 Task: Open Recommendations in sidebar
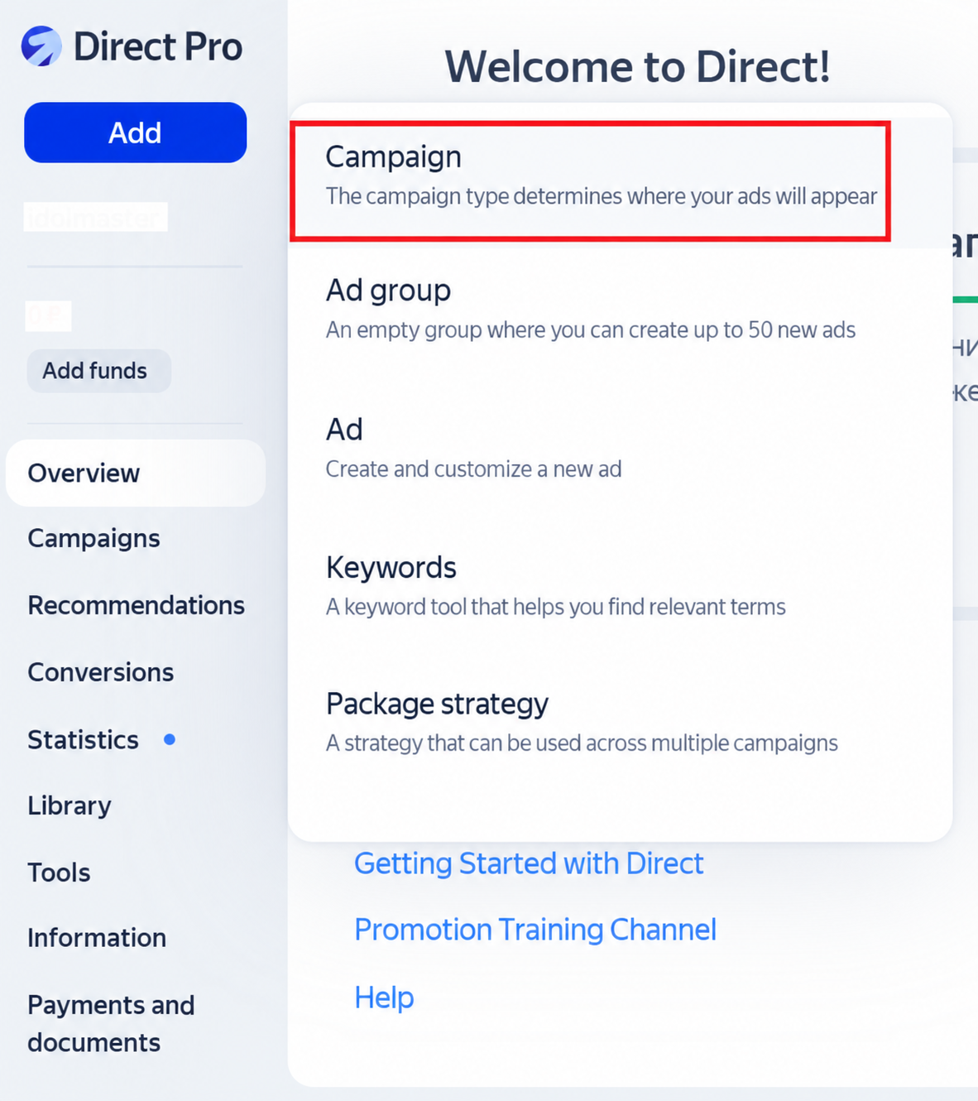pyautogui.click(x=136, y=605)
